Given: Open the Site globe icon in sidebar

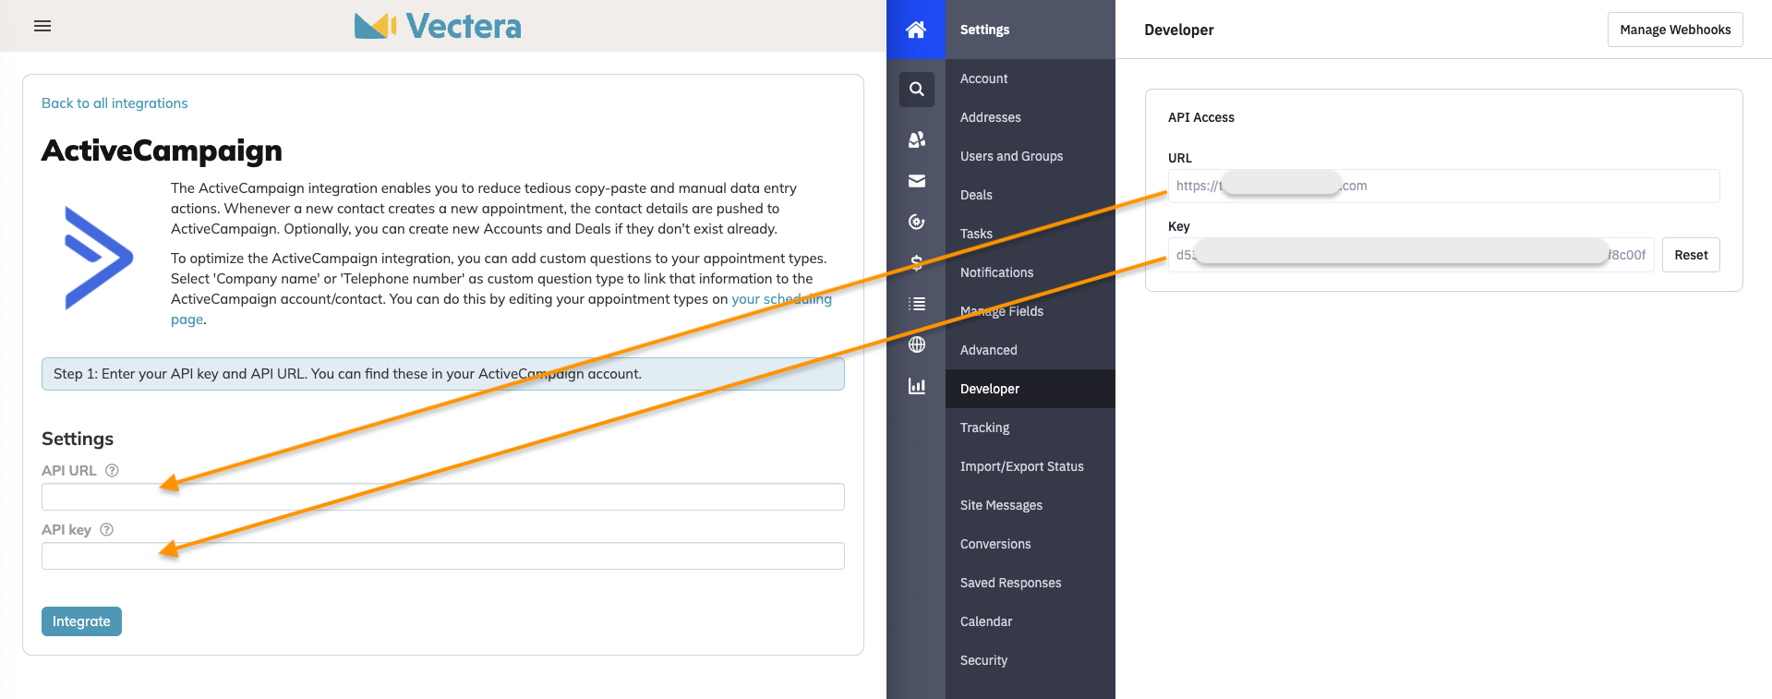Looking at the screenshot, I should [917, 344].
